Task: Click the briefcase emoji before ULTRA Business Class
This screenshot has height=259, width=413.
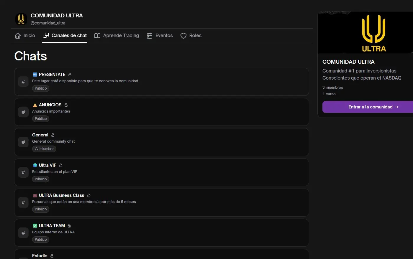Action: 35,195
